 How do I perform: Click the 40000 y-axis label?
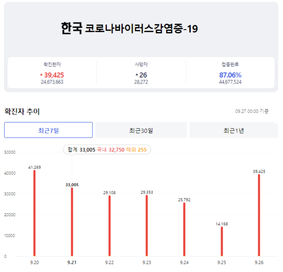pos(10,173)
